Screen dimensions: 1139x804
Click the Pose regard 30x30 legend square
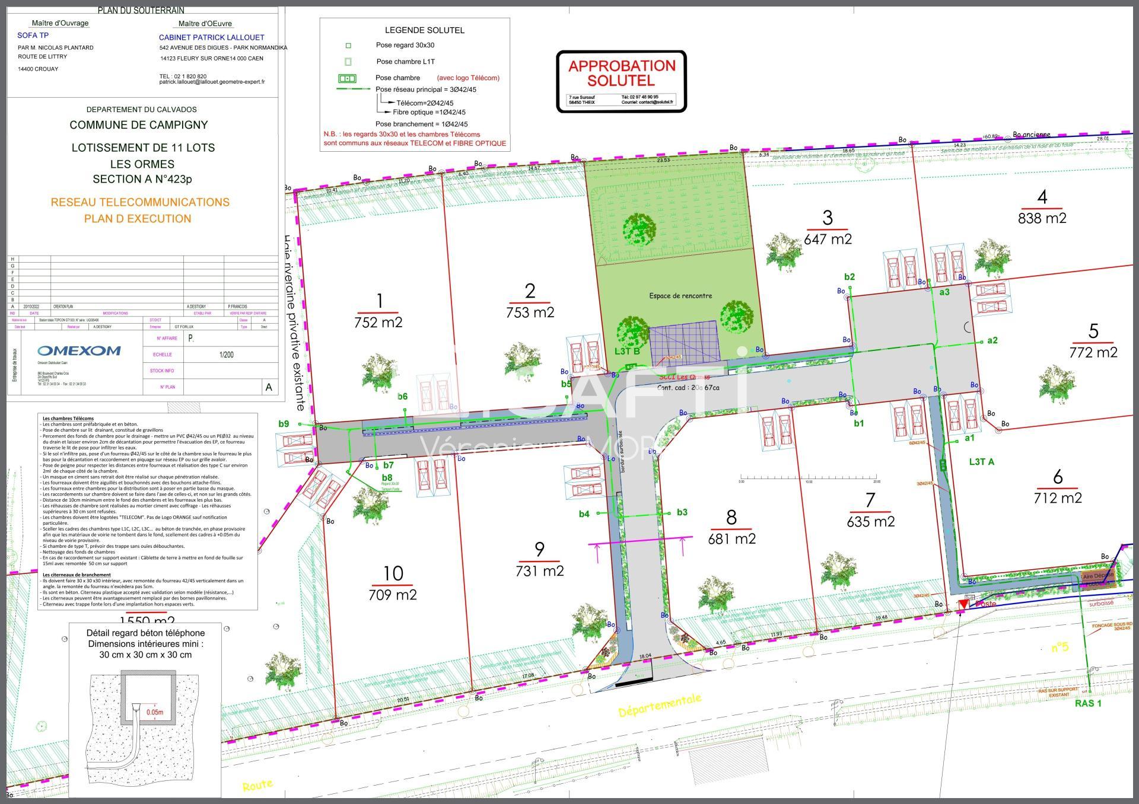tap(348, 46)
